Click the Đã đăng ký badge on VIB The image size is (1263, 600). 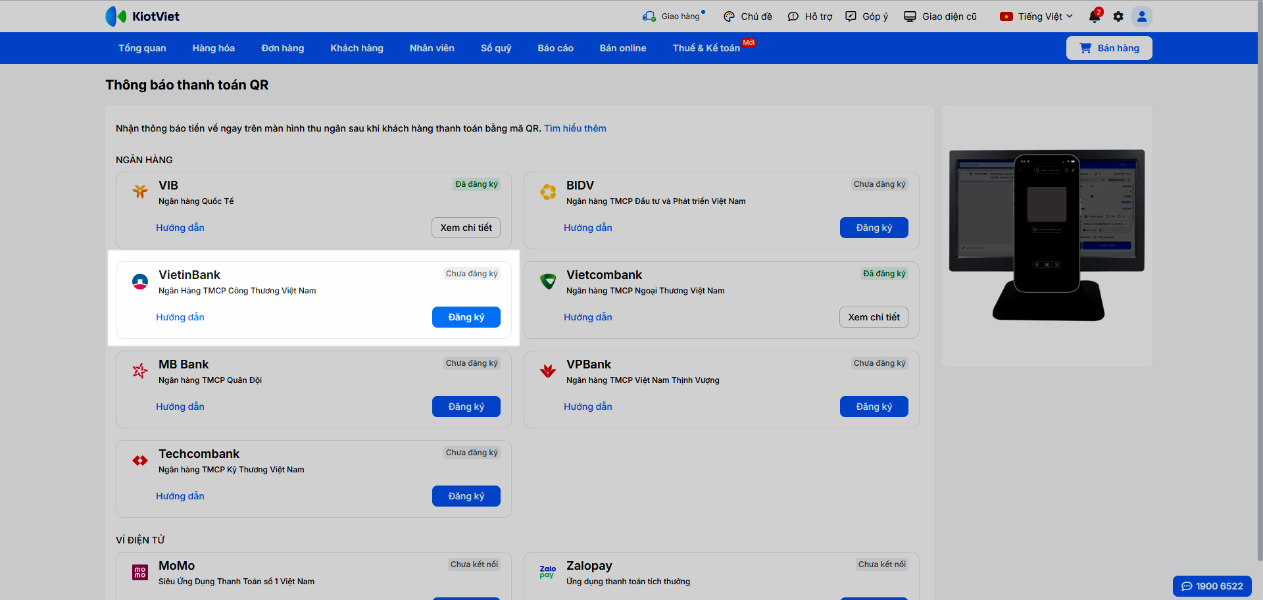(476, 184)
